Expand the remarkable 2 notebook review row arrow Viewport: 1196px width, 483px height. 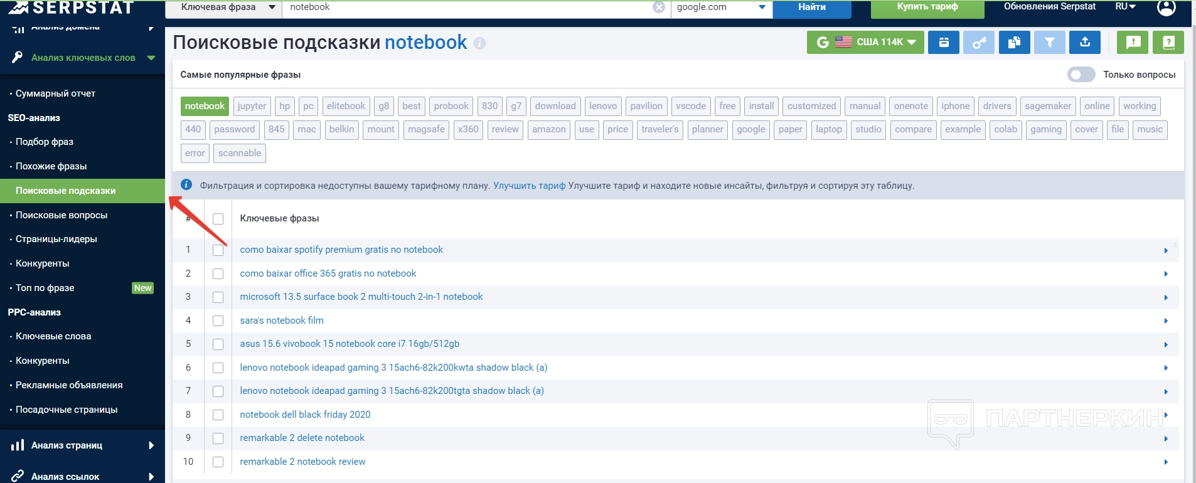pyautogui.click(x=1166, y=462)
